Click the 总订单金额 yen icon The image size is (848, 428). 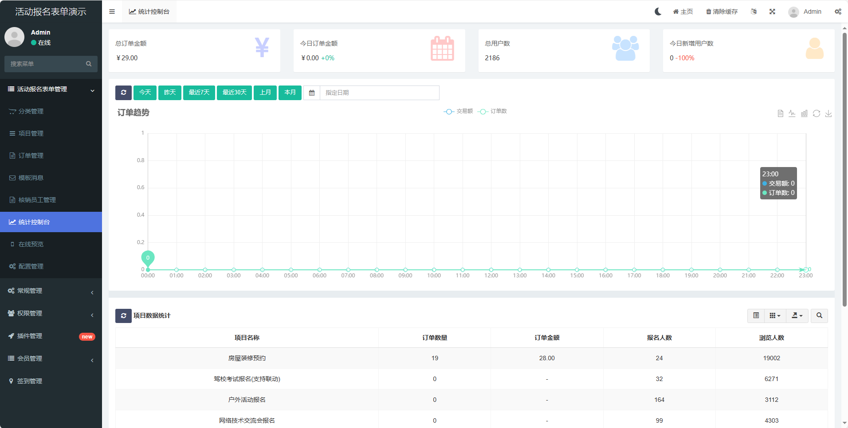click(262, 47)
